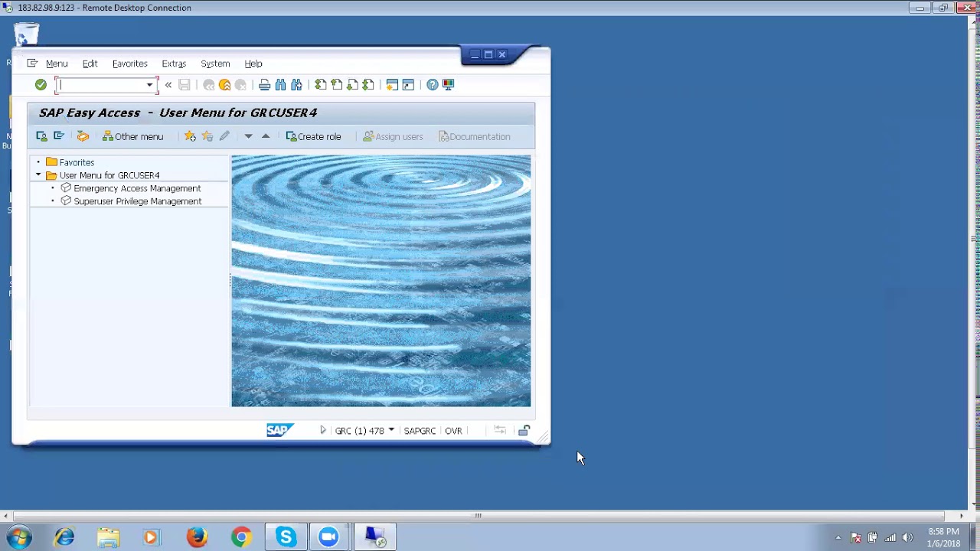Image resolution: width=980 pixels, height=551 pixels.
Task: Click the Assign users button
Action: [393, 136]
